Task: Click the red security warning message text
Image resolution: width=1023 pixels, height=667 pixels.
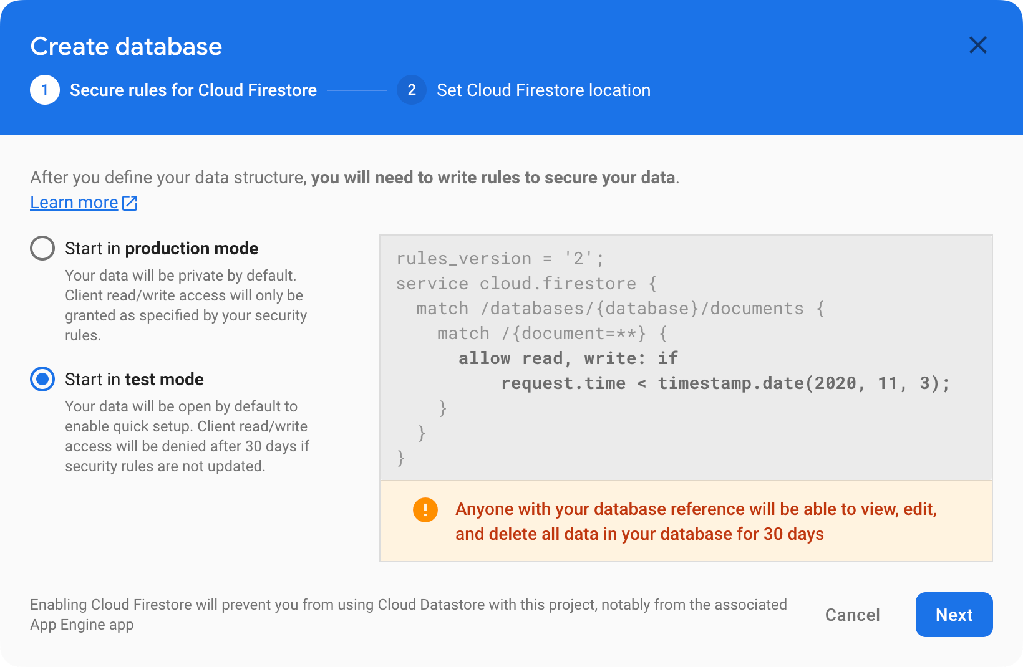Action: point(696,521)
